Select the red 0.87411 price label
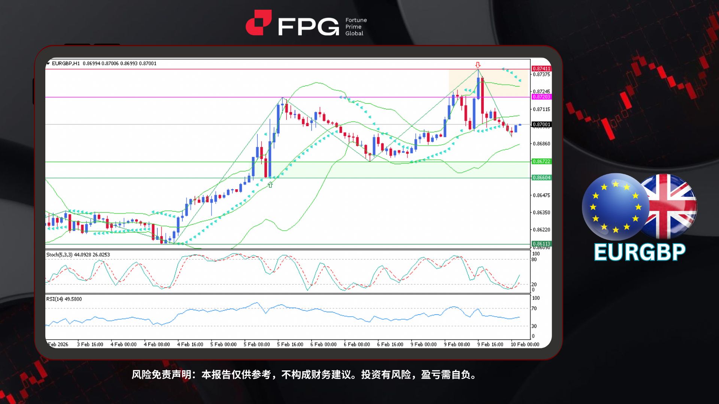The image size is (719, 404). pos(541,68)
